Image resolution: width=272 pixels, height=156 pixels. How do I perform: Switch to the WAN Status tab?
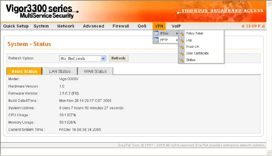click(x=95, y=71)
